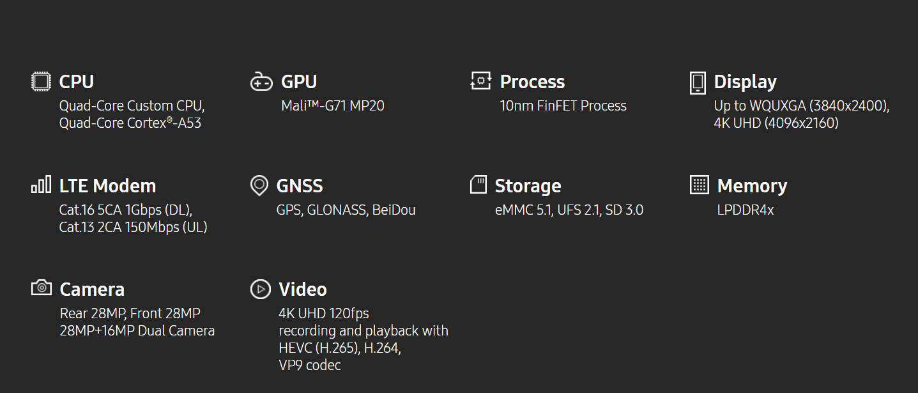
Task: Click the CPU chip icon
Action: tap(41, 81)
